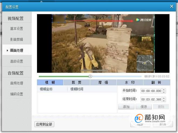Switch to the 模糊 tab
Viewport: 178px width, 133px height.
click(50, 82)
